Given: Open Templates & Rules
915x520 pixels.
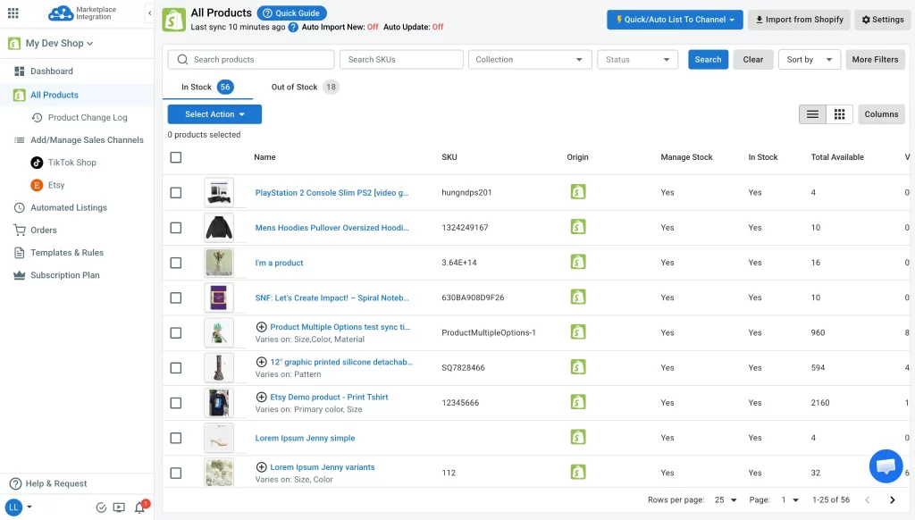Looking at the screenshot, I should (x=58, y=253).
